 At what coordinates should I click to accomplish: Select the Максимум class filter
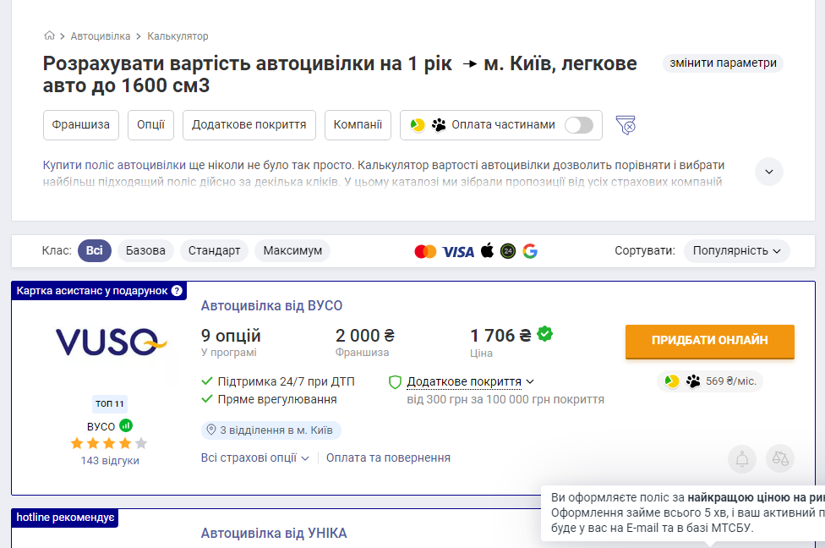pyautogui.click(x=292, y=250)
